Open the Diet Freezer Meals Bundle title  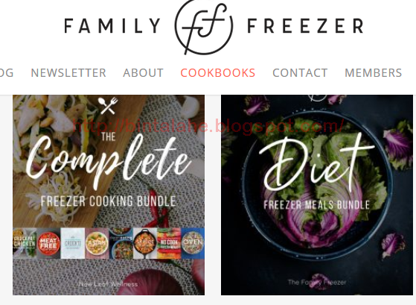point(317,173)
